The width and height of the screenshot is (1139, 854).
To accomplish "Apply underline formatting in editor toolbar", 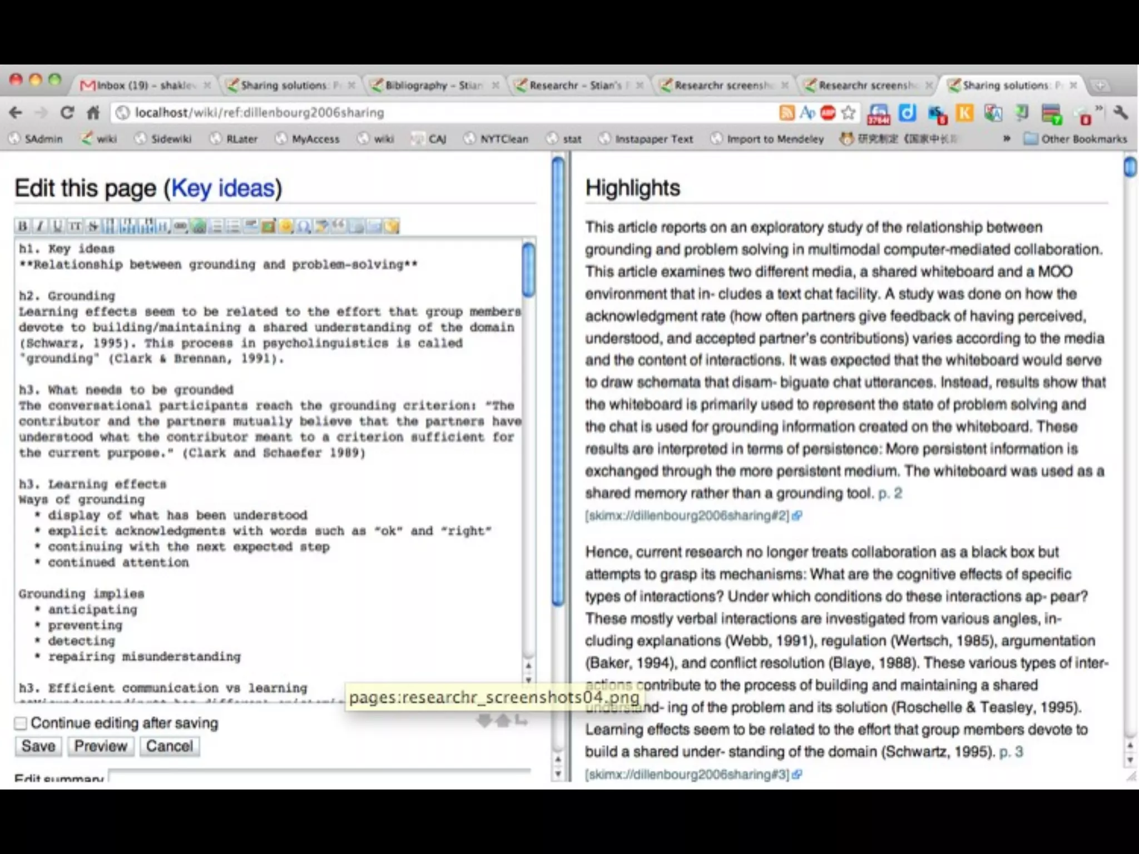I will (x=57, y=226).
